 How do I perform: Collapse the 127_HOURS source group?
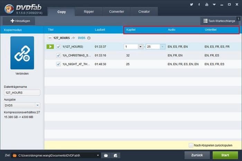pos(50,38)
